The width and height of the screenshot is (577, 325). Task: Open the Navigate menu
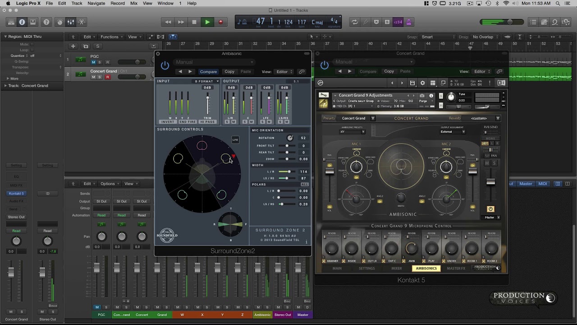coord(96,3)
